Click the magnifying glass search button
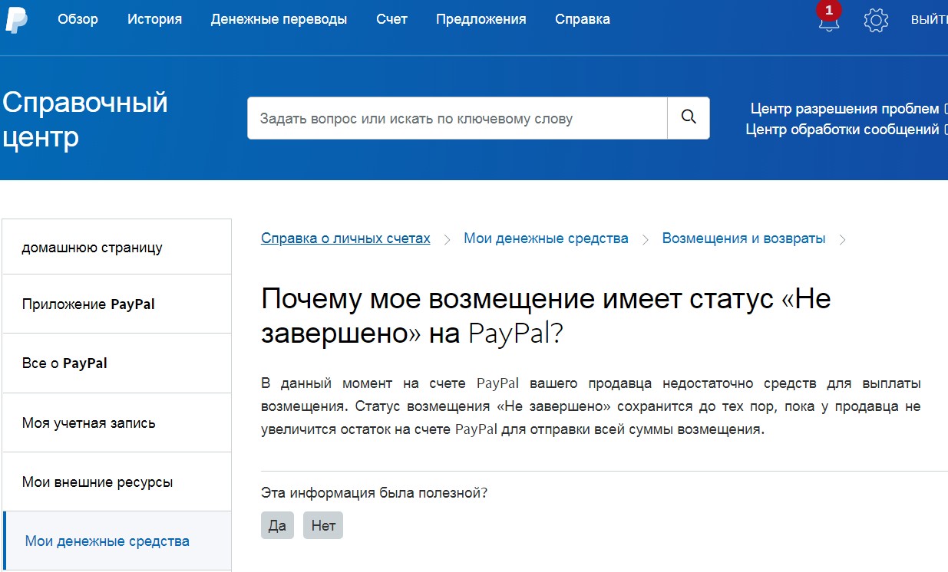948x572 pixels. (x=689, y=118)
